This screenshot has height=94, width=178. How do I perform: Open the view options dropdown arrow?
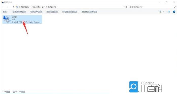[164, 12]
